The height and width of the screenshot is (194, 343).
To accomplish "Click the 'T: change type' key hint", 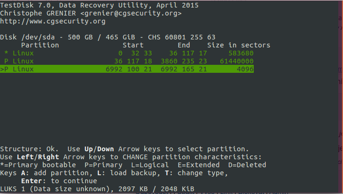I will tap(196, 173).
